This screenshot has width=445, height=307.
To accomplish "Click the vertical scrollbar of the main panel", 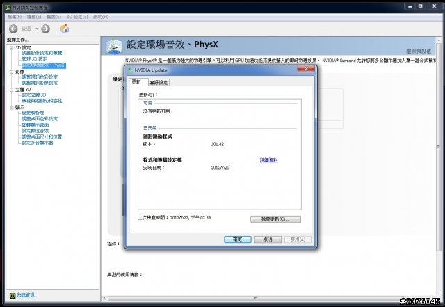I will pos(439,148).
